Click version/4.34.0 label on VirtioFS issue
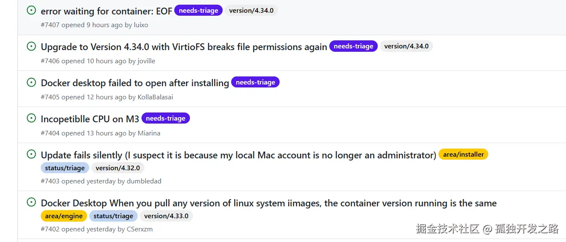566x242 pixels. [x=406, y=46]
